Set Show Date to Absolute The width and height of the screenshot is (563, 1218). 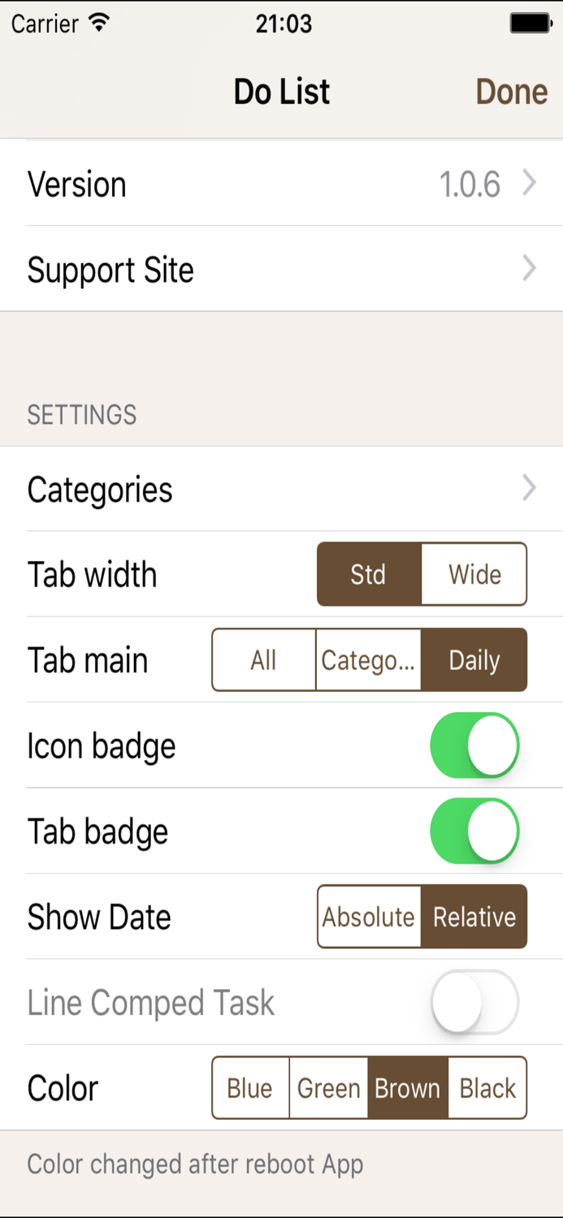369,917
